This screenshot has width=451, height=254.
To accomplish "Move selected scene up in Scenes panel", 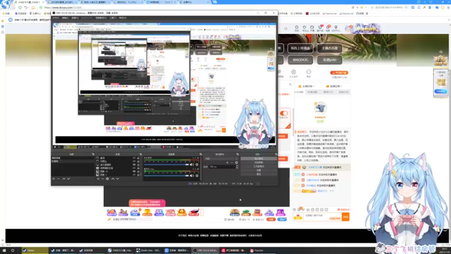I will point(64,179).
